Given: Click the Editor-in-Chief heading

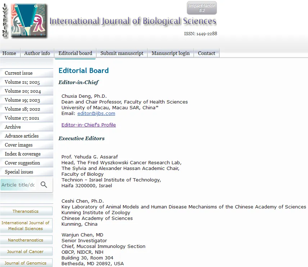Looking at the screenshot, I should [78, 82].
